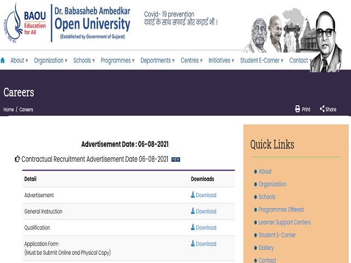Open Gallery in Quick Links
This screenshot has width=351, height=263.
(x=266, y=248)
